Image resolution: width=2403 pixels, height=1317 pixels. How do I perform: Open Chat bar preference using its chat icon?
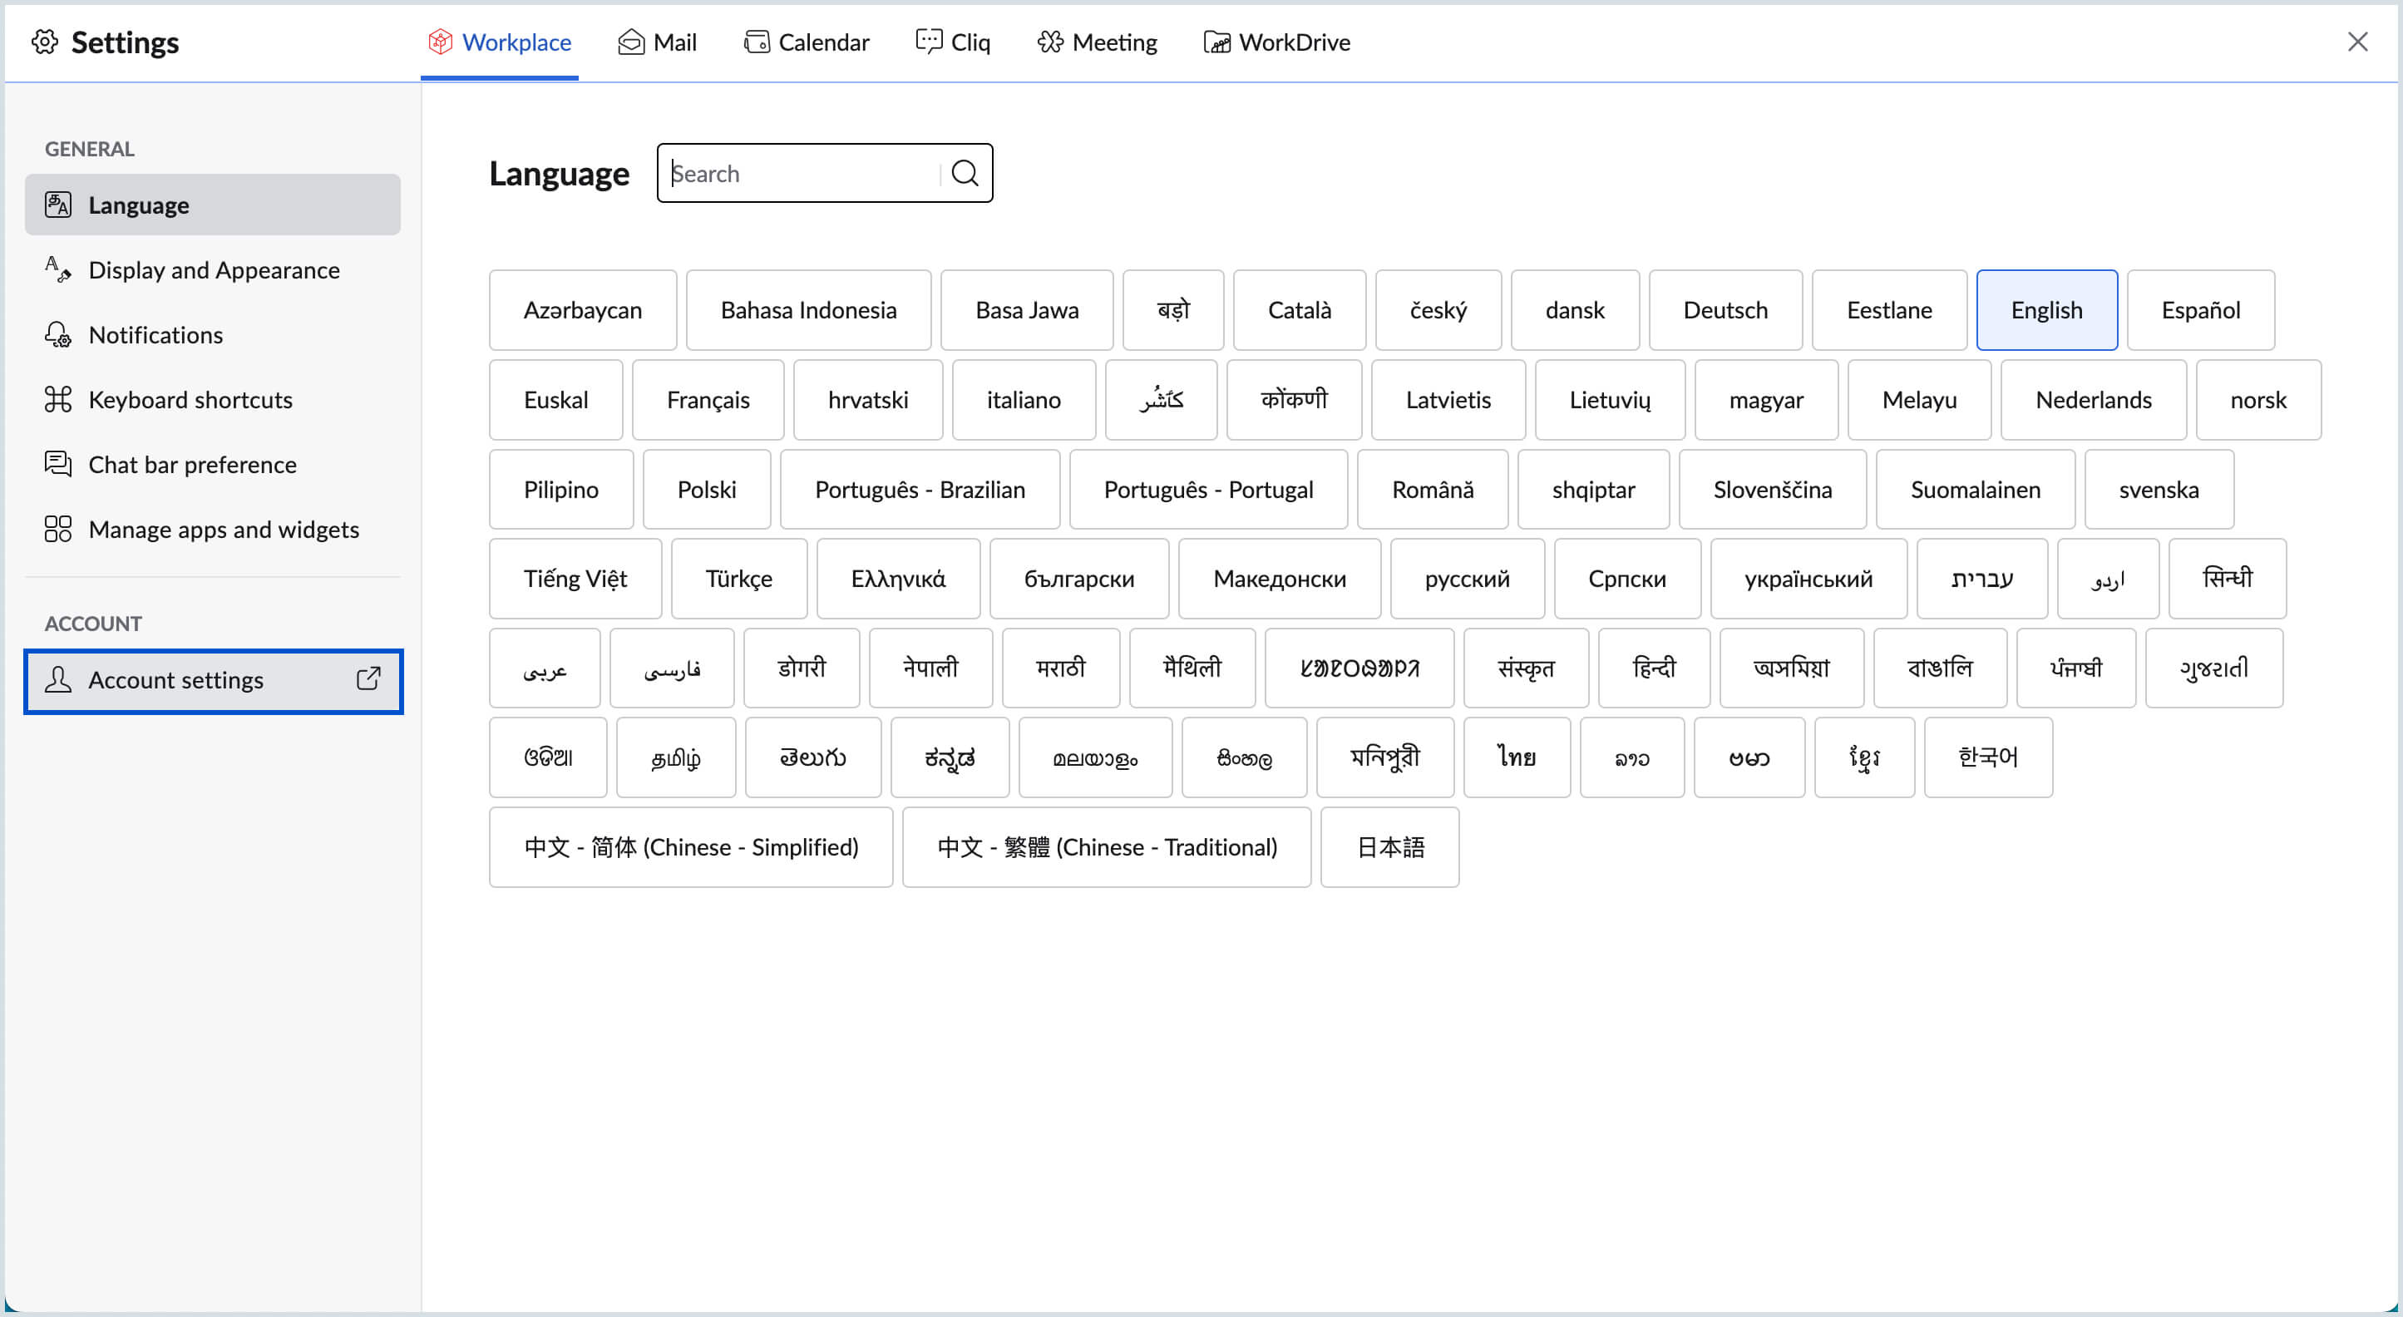click(x=58, y=464)
